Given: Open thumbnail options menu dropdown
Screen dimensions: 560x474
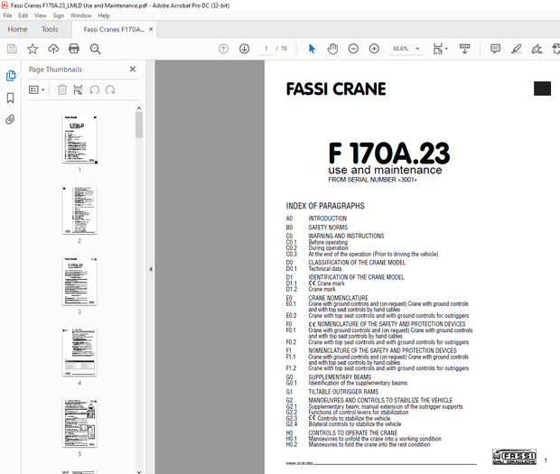Looking at the screenshot, I should tap(36, 89).
